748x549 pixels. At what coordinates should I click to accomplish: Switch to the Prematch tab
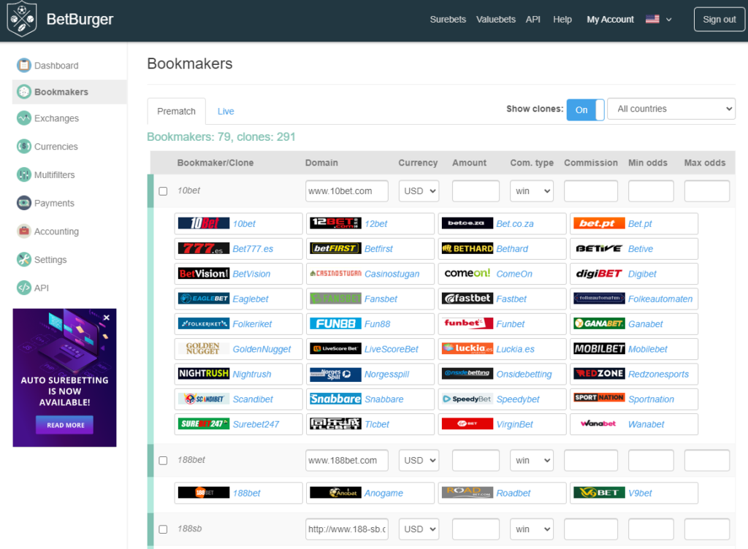[177, 111]
